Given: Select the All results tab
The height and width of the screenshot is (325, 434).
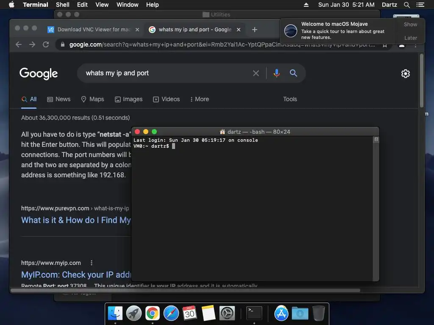Looking at the screenshot, I should [29, 99].
